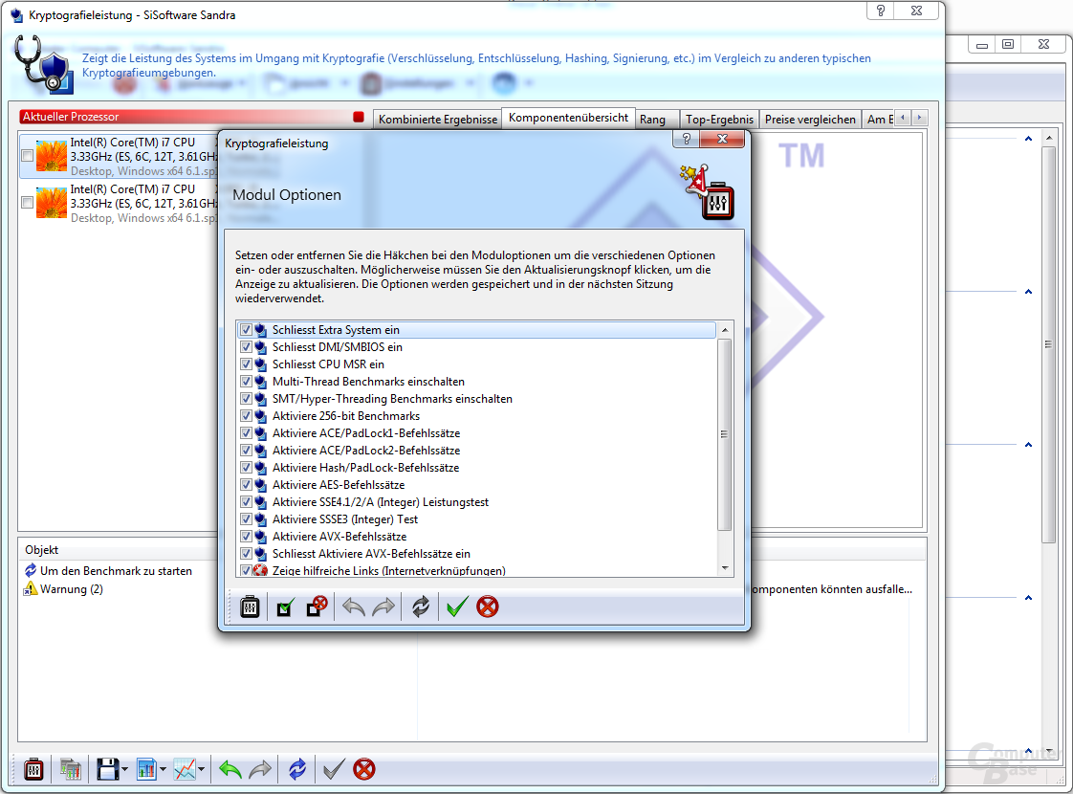Open dropdown arrow beside the bar chart icon
The width and height of the screenshot is (1073, 794).
(x=163, y=769)
